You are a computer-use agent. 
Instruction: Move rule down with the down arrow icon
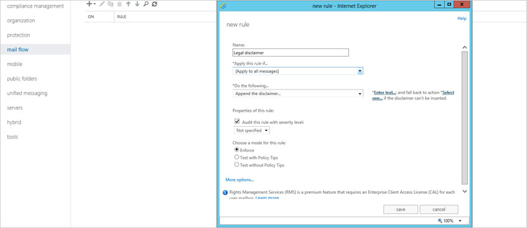(x=137, y=4)
